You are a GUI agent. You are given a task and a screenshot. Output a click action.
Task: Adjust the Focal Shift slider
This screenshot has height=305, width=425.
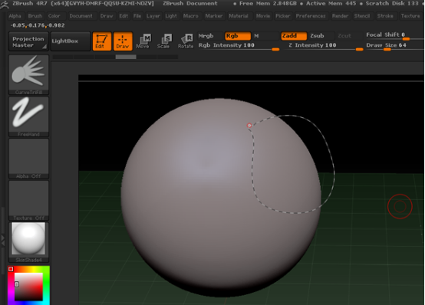pos(394,35)
